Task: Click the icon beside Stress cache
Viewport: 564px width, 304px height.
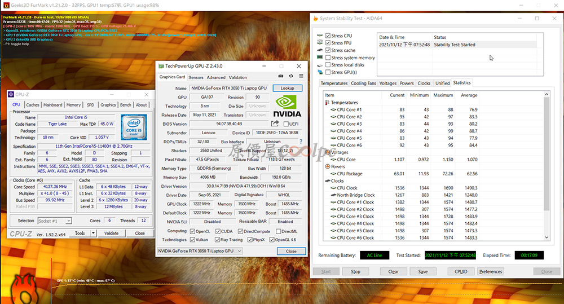Action: (320, 50)
